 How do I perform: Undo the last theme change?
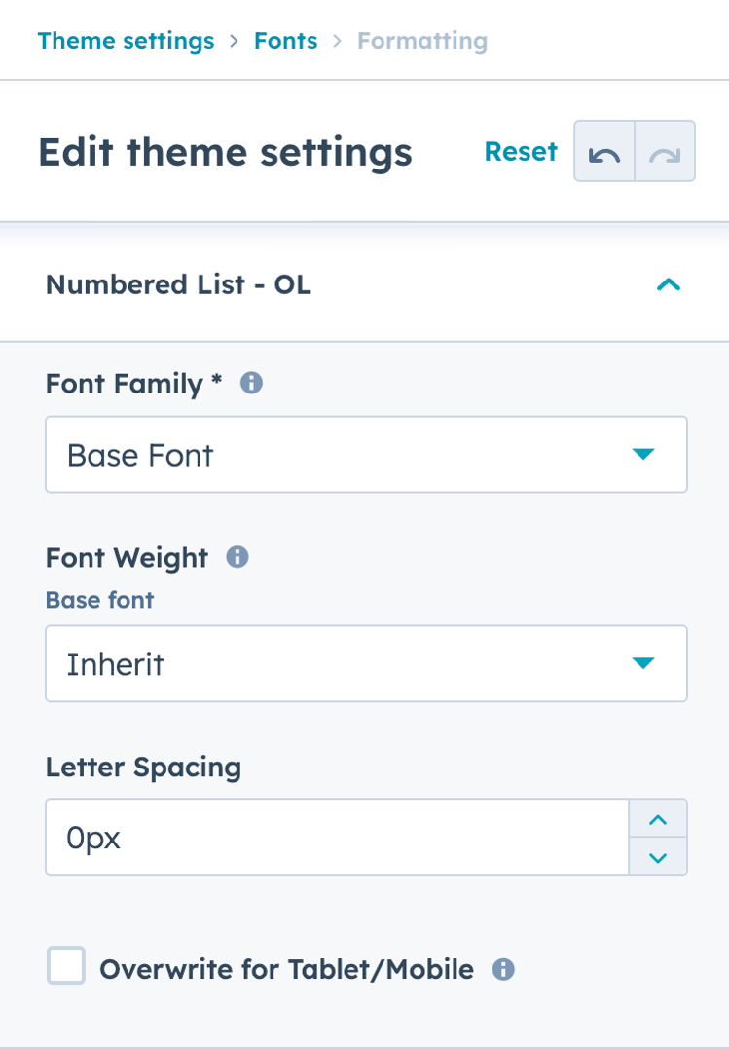coord(604,152)
